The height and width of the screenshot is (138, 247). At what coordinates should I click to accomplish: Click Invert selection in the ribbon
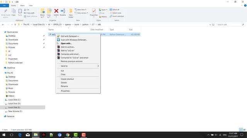click(x=117, y=16)
